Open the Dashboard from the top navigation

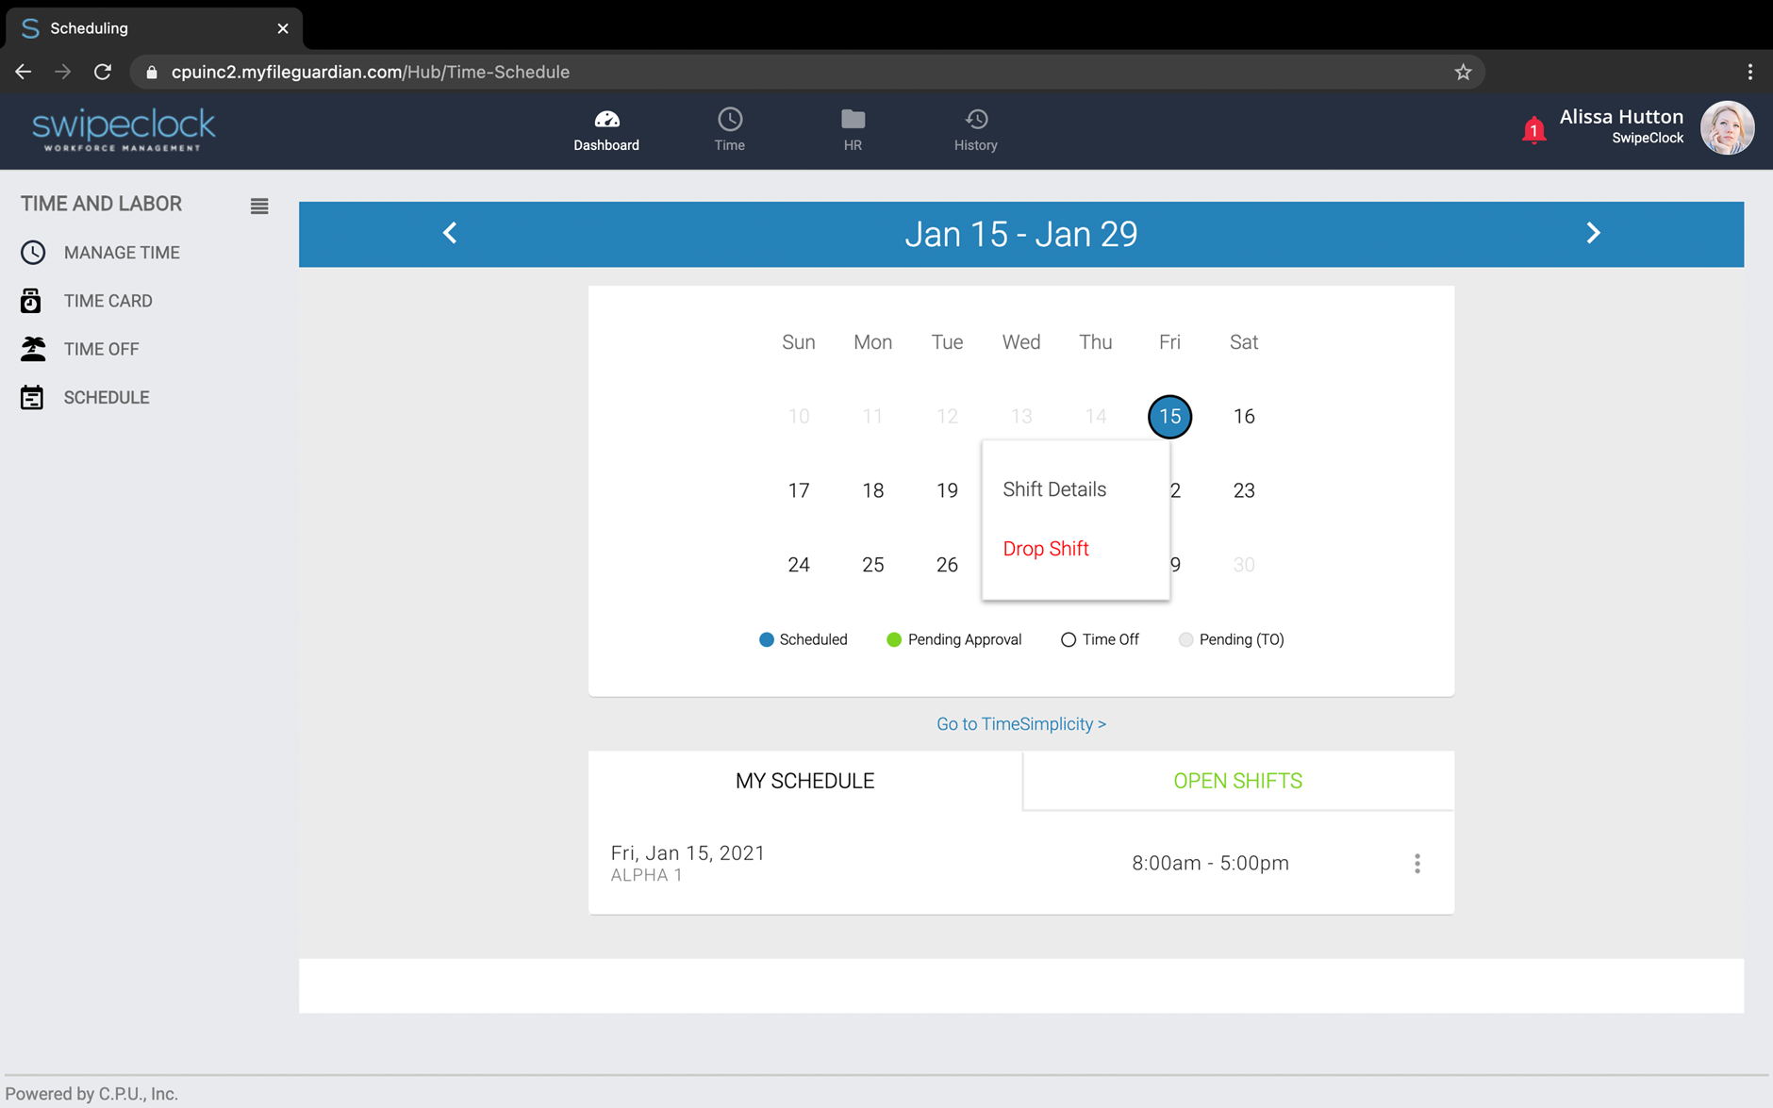pos(606,130)
